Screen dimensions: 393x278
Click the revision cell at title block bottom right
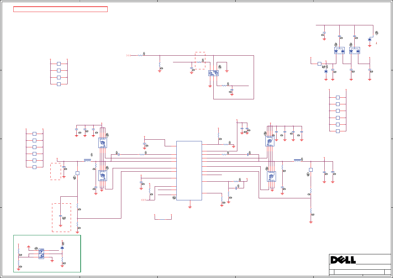(388, 272)
